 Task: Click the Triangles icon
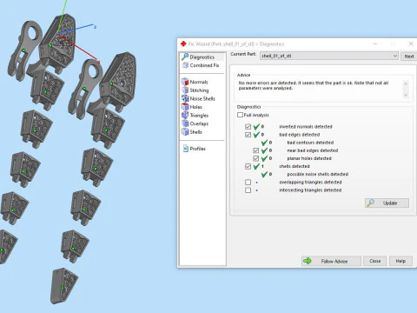point(185,116)
